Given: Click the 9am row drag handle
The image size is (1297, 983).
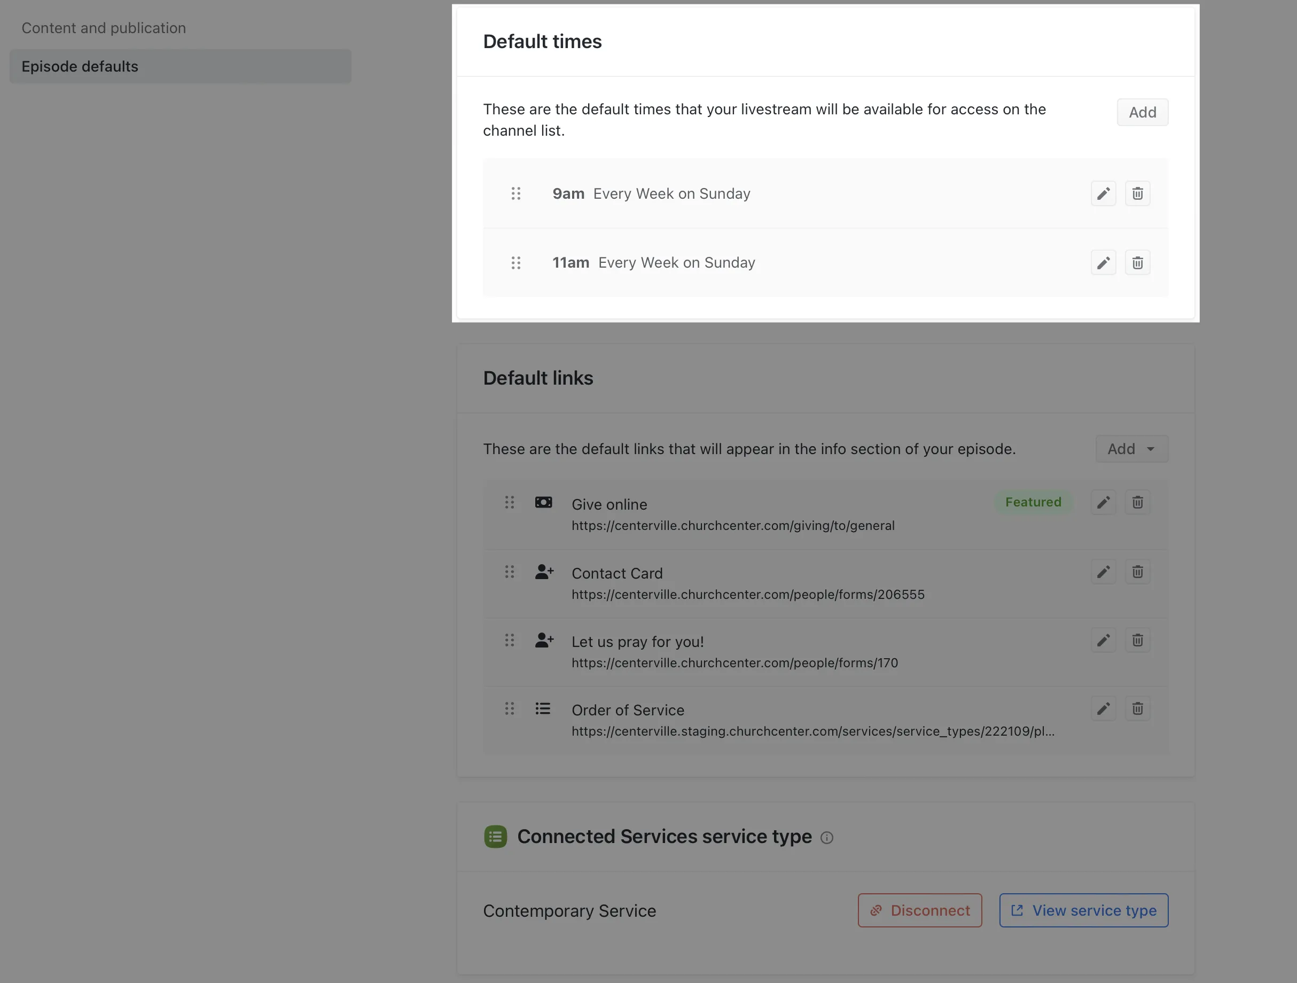Looking at the screenshot, I should click(515, 193).
